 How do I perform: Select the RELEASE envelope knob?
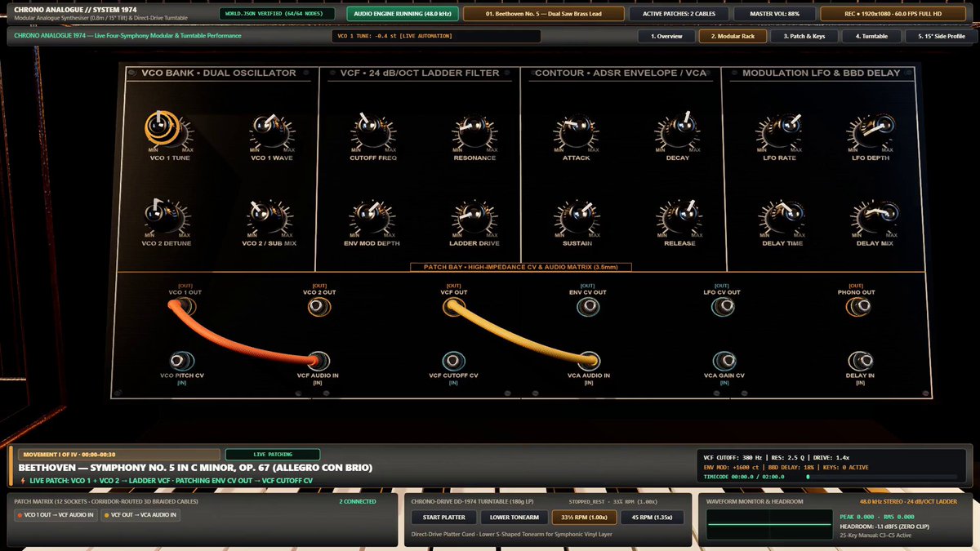tap(679, 216)
